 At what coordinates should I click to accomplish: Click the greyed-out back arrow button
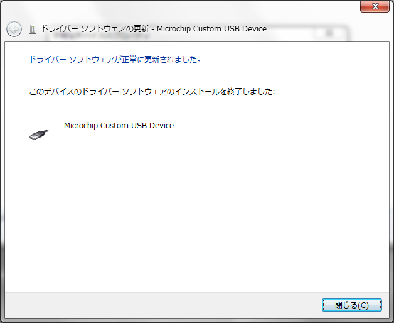14,29
